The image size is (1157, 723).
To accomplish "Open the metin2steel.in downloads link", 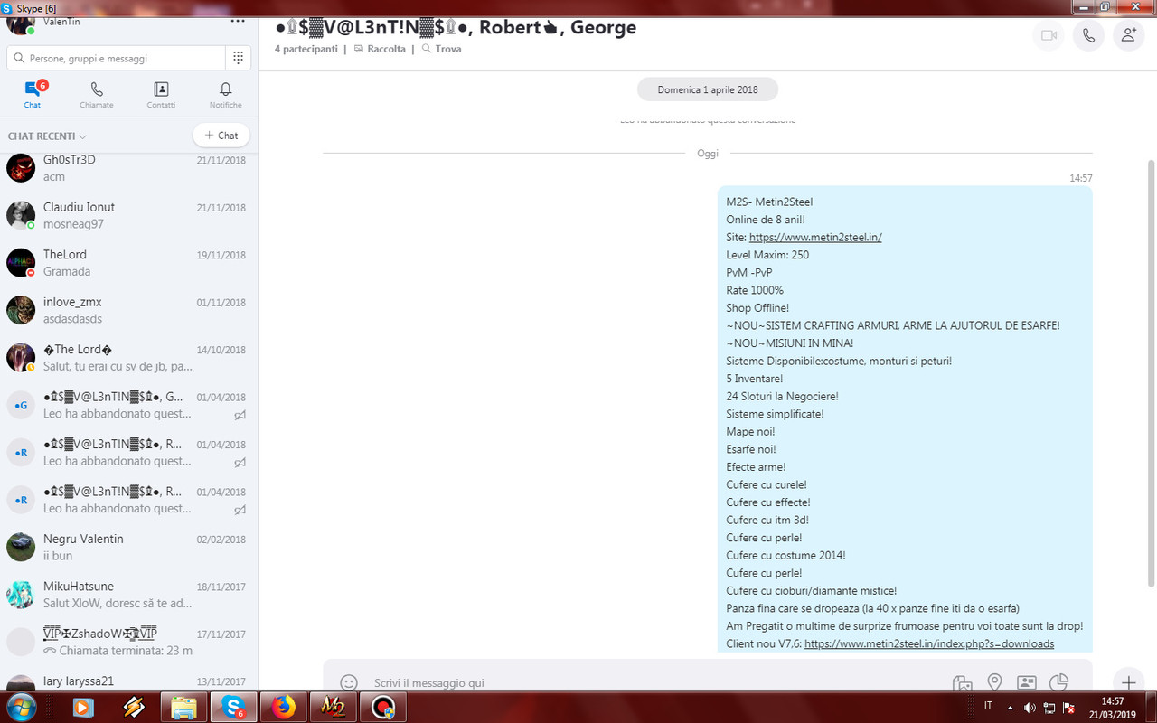I will point(929,643).
